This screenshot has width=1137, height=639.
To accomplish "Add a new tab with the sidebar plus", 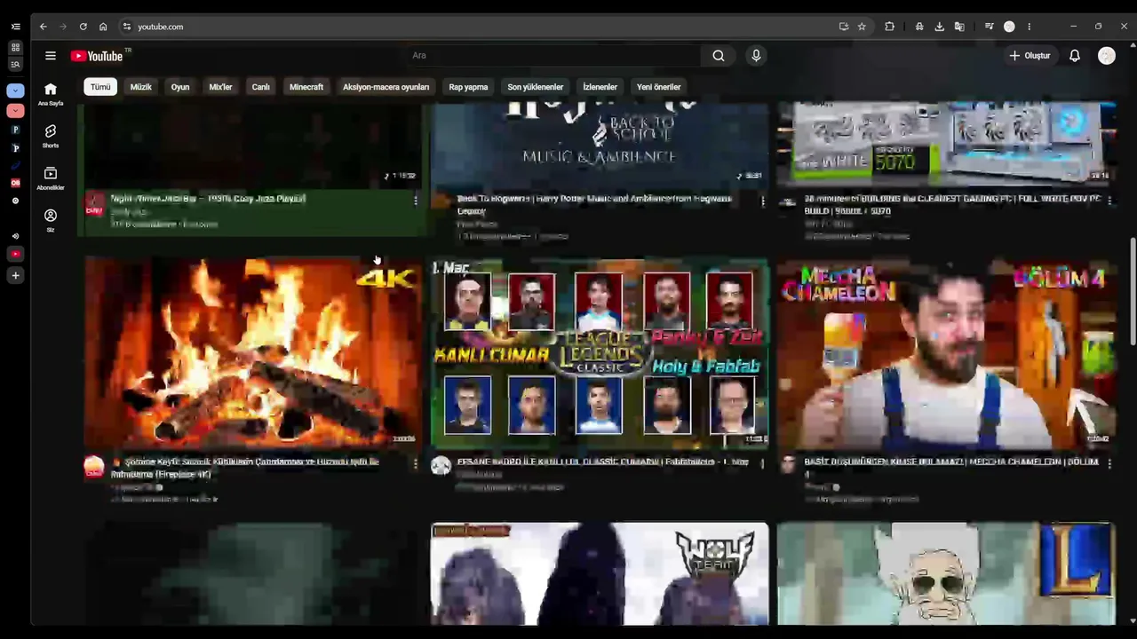I will click(x=15, y=276).
